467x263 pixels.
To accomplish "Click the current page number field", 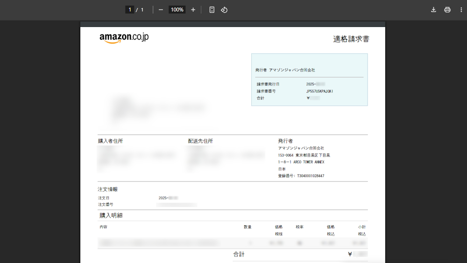I will pos(129,10).
